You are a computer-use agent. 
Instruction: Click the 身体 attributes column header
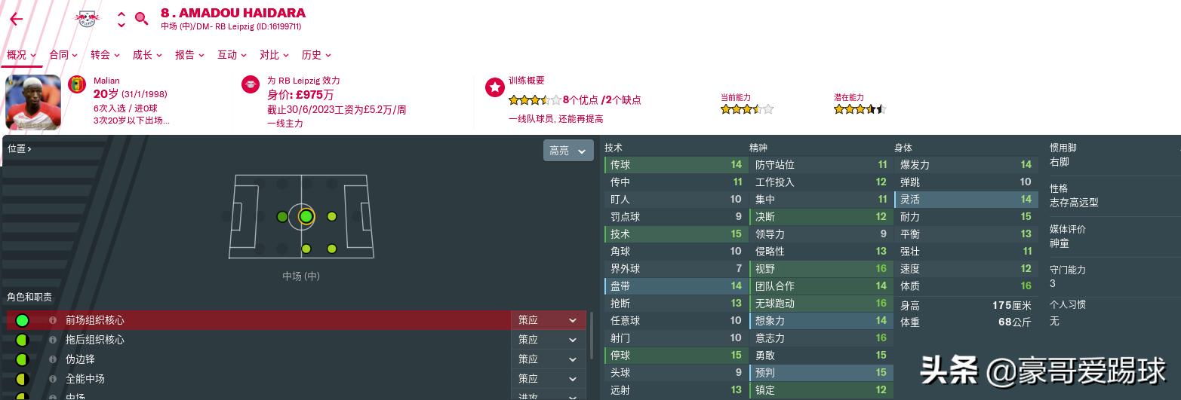(x=903, y=148)
